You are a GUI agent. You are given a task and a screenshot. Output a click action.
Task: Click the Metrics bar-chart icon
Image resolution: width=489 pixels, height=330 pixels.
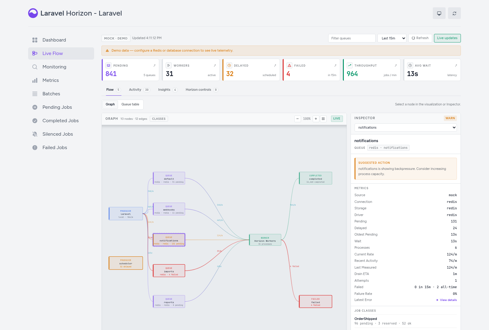coord(35,80)
